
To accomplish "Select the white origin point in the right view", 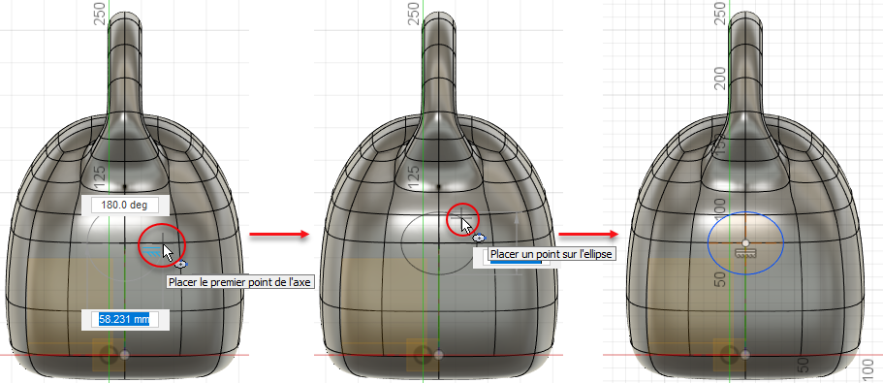I will coord(745,355).
